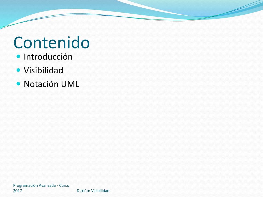
Task: Click the Programación Avanzada - Curso 2017 footer
Action: pos(41,188)
